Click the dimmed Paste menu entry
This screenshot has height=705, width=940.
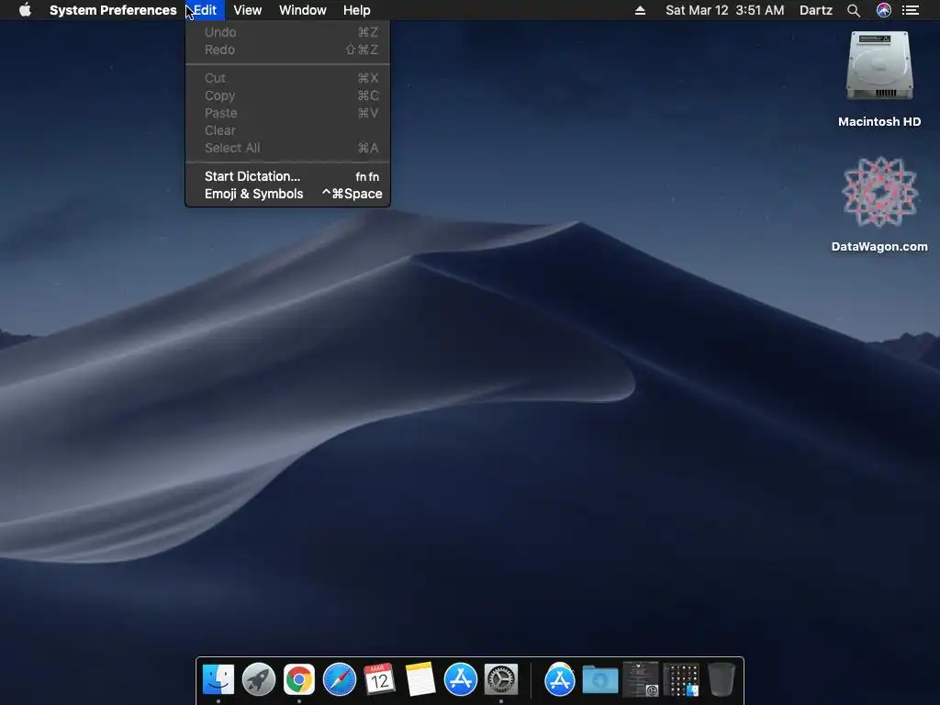[287, 113]
